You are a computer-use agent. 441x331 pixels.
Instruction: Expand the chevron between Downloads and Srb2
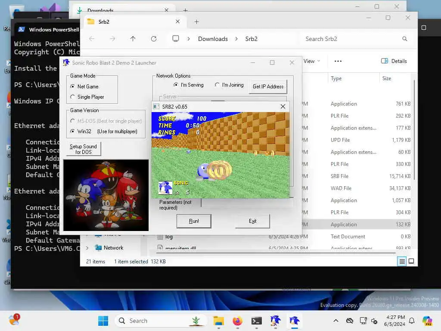pos(236,39)
